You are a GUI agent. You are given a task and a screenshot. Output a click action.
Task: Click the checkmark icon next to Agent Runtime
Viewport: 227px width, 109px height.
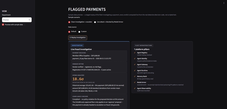pos(135,70)
